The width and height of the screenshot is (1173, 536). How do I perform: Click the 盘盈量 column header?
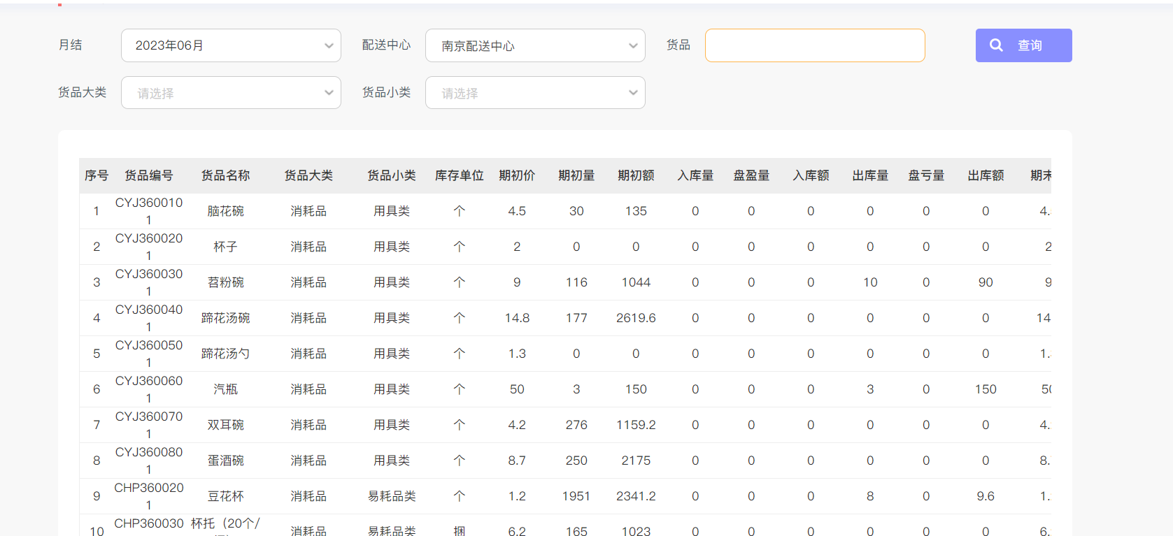(x=751, y=175)
